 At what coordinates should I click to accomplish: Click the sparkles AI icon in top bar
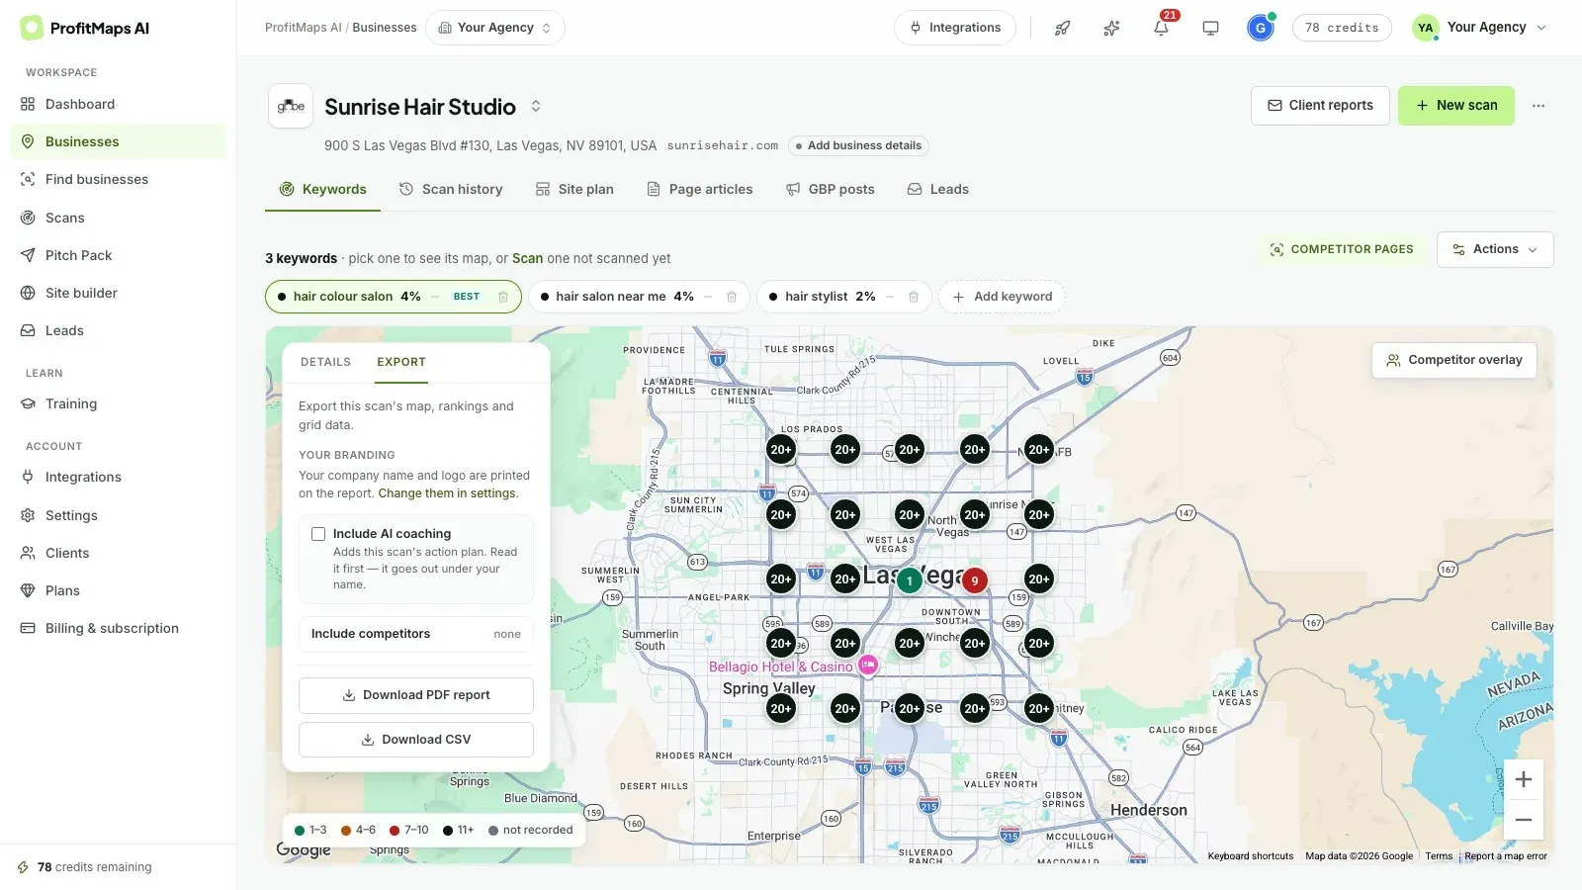click(1111, 28)
